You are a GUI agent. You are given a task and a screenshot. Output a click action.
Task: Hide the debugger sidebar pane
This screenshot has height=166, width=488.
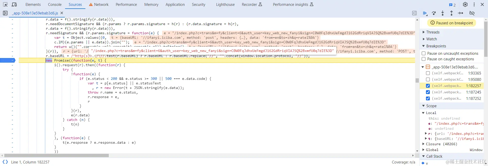(x=414, y=13)
